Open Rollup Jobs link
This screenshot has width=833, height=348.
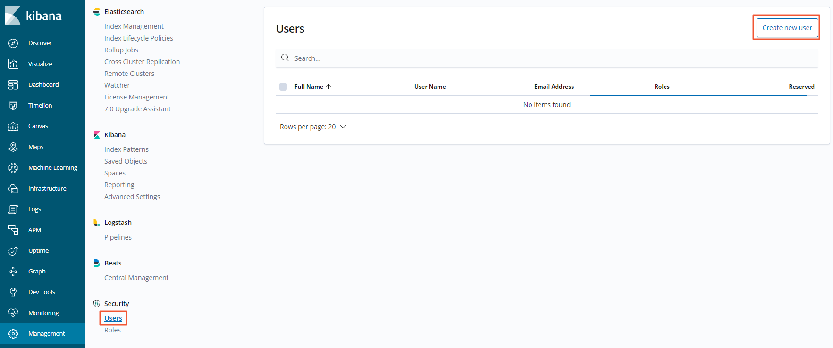[121, 50]
